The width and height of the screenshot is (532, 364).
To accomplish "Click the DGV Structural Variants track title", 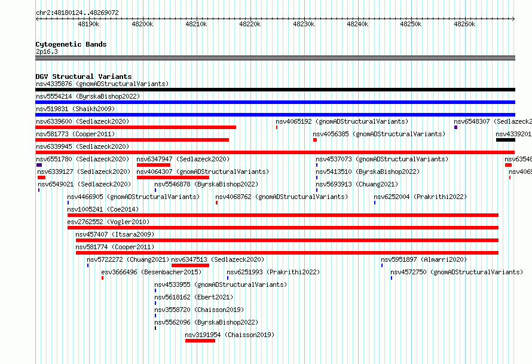I will [84, 77].
